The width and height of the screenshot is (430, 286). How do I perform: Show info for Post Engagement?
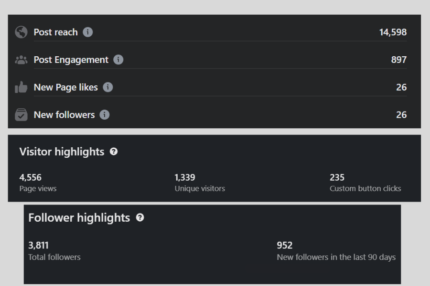point(118,60)
